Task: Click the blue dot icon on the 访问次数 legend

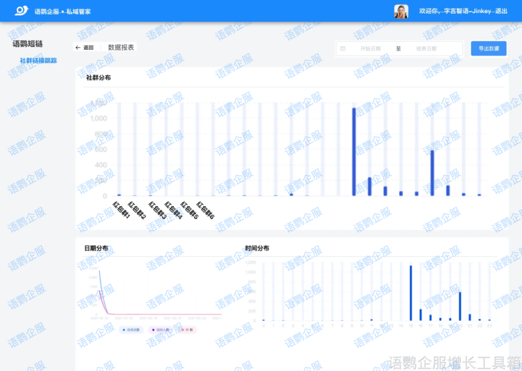Action: point(124,330)
